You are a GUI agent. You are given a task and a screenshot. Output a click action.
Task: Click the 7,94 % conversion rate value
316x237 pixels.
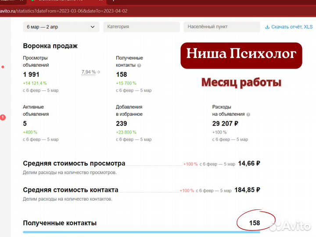point(89,72)
